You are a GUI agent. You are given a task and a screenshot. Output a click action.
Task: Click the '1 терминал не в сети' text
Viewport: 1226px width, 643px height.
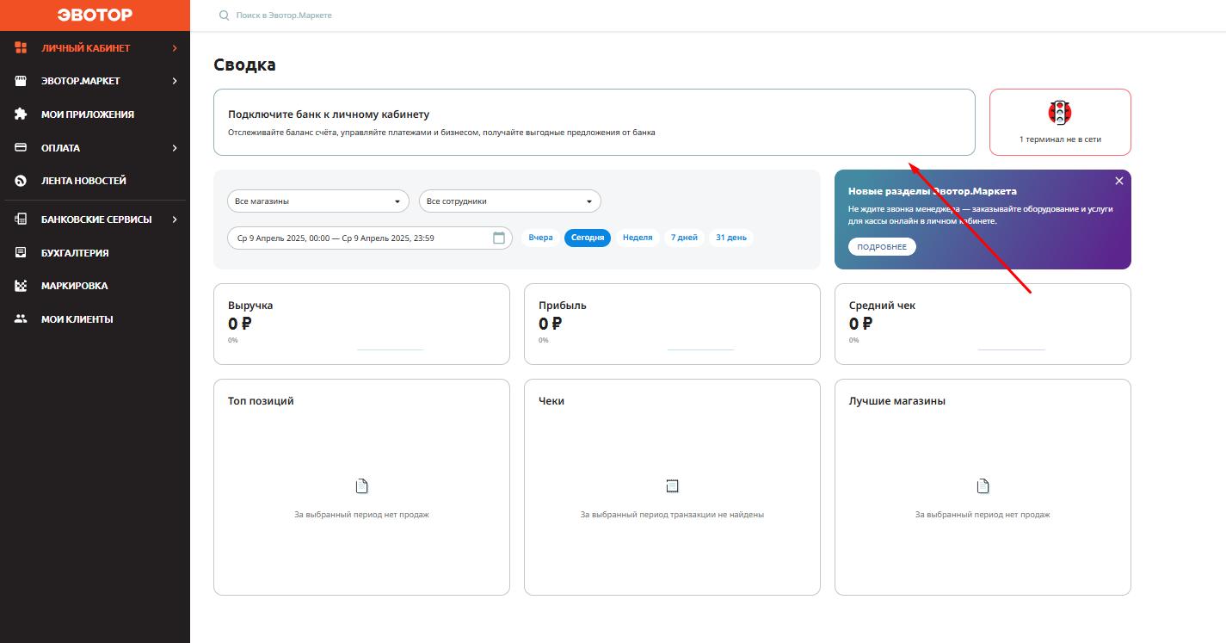pos(1060,139)
